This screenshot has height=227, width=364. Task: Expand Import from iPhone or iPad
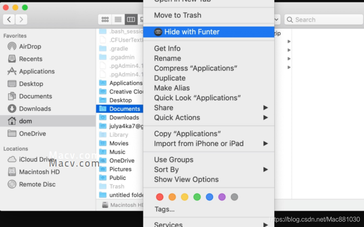209,144
